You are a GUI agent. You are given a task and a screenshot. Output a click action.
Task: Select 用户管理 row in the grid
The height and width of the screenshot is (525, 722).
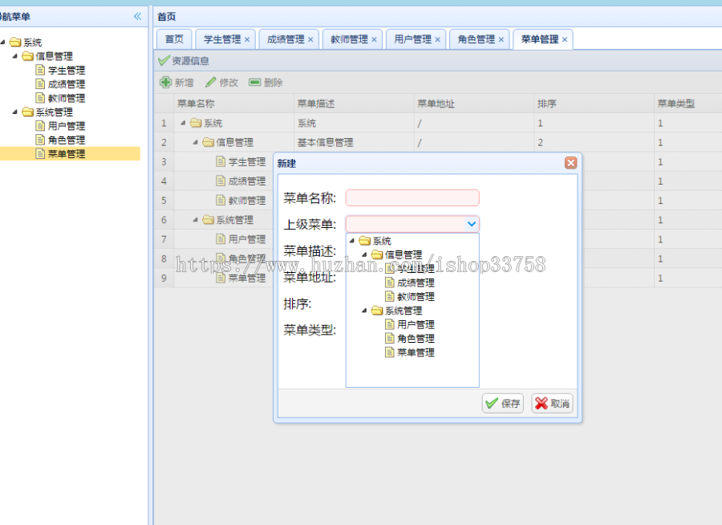coord(247,239)
